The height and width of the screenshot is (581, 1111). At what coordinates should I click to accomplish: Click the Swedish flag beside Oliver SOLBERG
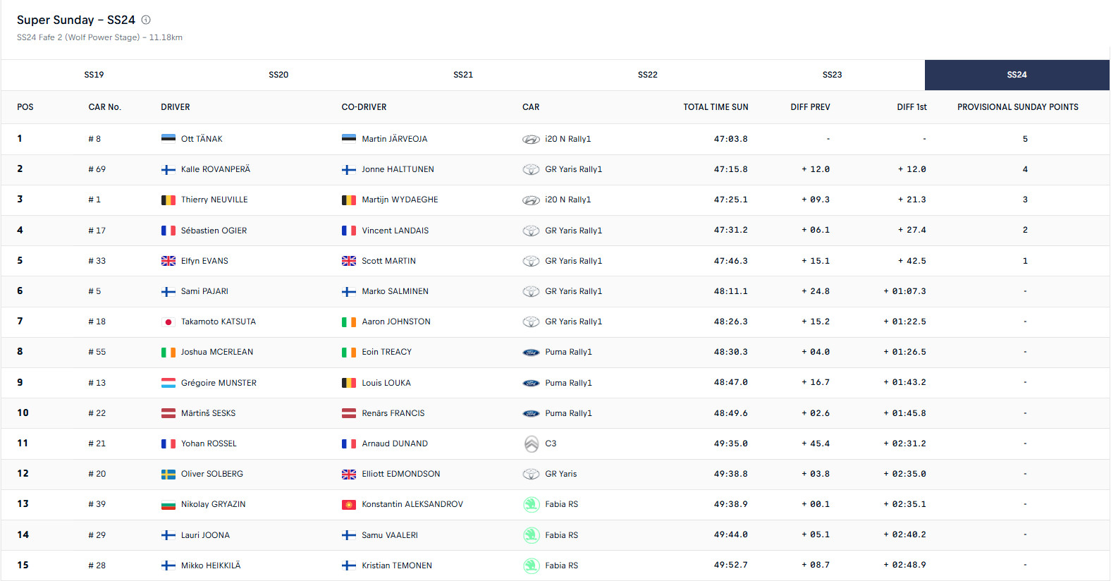pos(168,474)
